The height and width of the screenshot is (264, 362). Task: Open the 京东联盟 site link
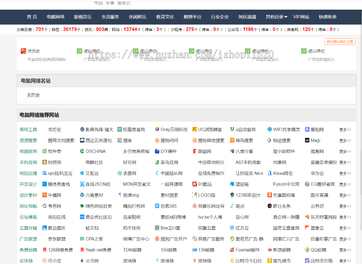pos(57,239)
